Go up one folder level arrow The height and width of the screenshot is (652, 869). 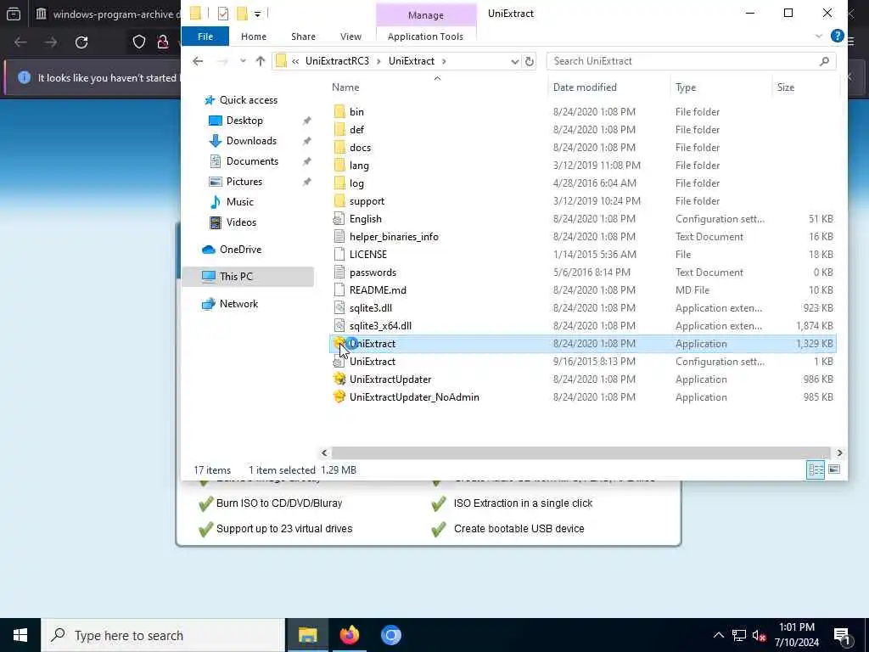pos(260,61)
